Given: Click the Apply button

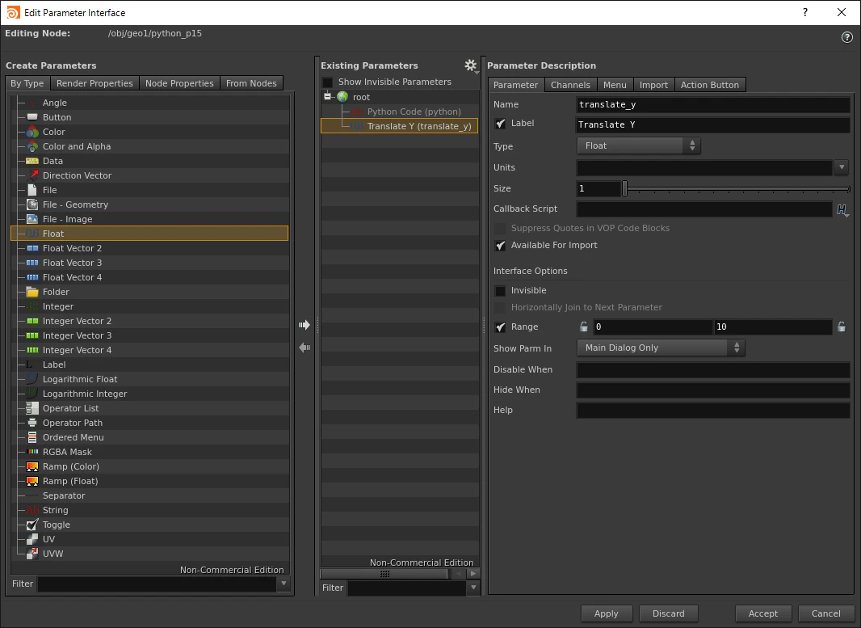Looking at the screenshot, I should point(607,613).
